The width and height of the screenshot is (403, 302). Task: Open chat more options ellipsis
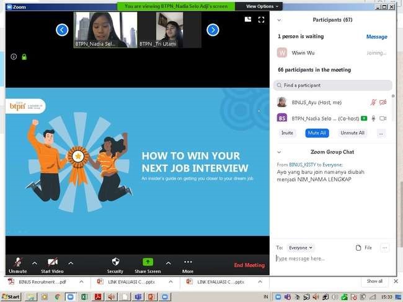[385, 248]
